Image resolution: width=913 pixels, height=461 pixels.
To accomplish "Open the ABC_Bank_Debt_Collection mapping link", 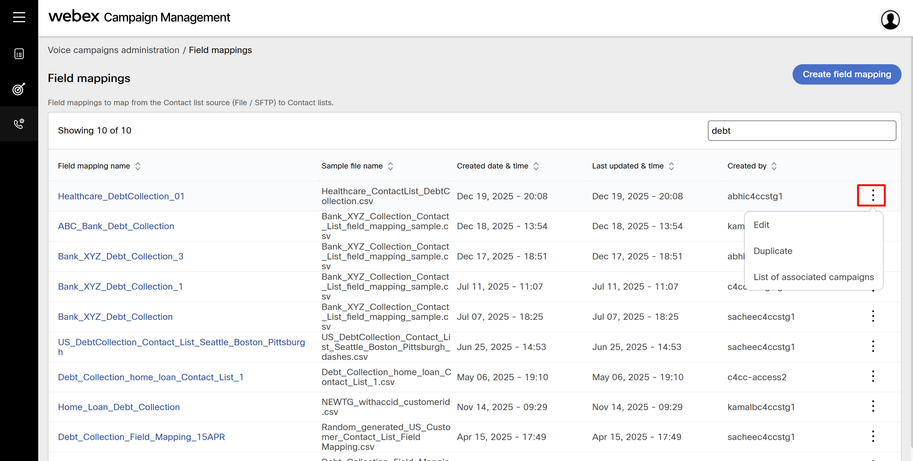I will [116, 226].
